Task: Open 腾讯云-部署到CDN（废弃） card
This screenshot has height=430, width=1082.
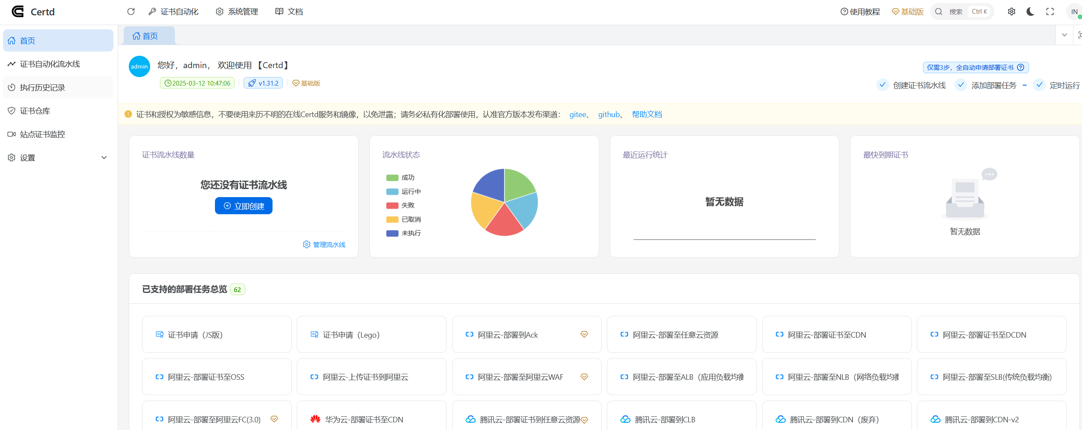Action: [837, 416]
